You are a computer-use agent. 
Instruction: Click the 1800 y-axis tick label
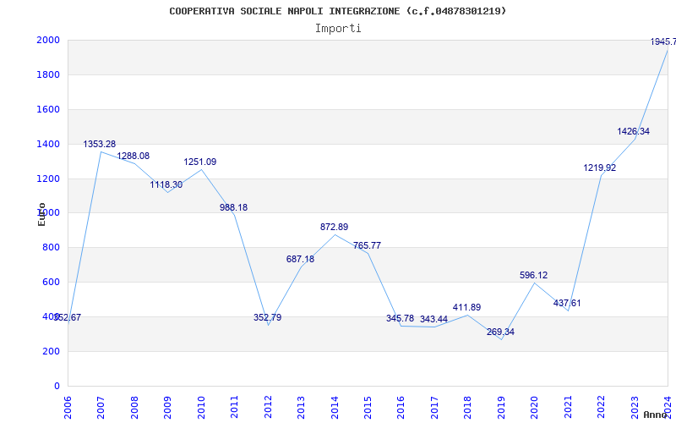(48, 74)
